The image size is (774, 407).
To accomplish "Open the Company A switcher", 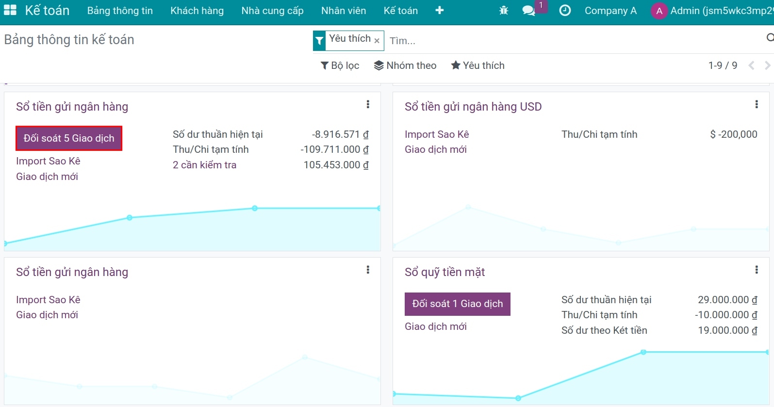I will (610, 10).
